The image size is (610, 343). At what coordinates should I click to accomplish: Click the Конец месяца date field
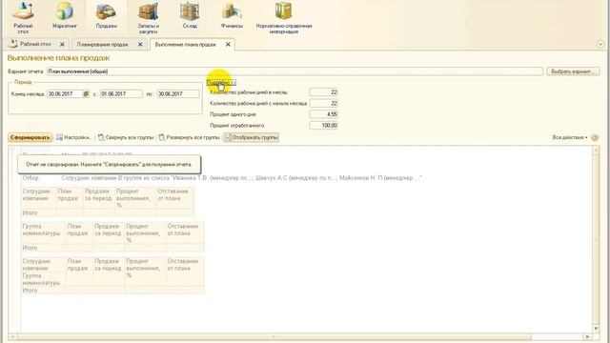(65, 93)
